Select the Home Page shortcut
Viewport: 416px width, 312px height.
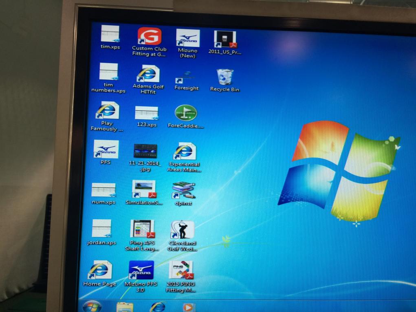coord(100,270)
